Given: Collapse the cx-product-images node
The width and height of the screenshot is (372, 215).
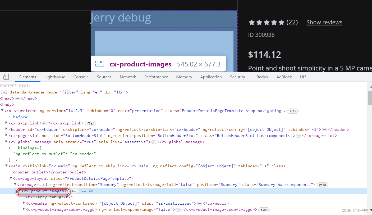Looking at the screenshot, I should pyautogui.click(x=19, y=191).
